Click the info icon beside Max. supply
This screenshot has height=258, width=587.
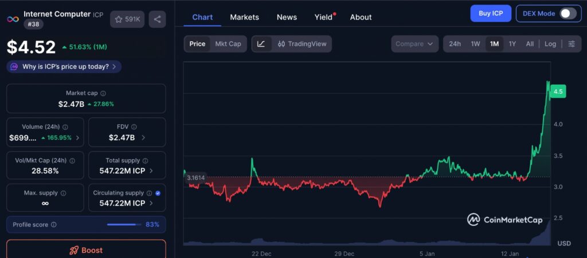[63, 193]
